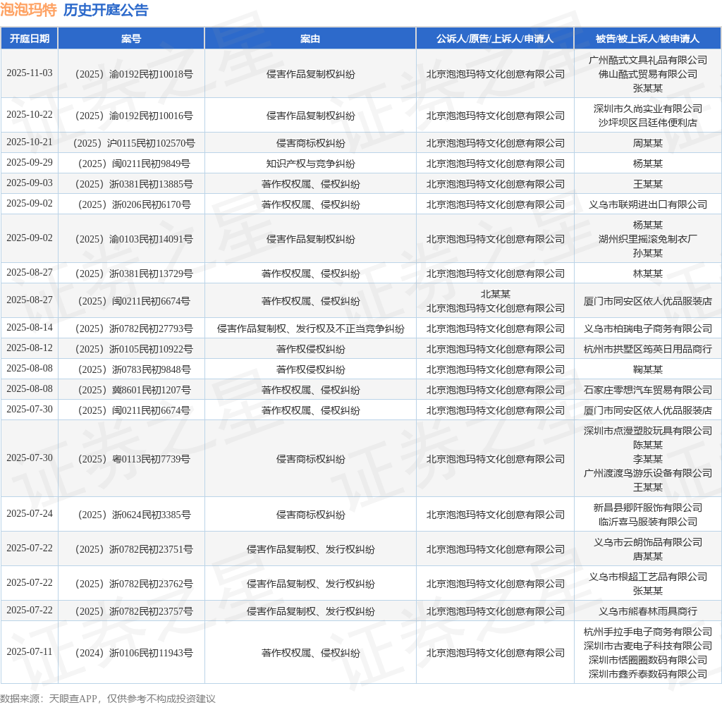Click defendant 陈某某
722x705 pixels.
pyautogui.click(x=647, y=445)
